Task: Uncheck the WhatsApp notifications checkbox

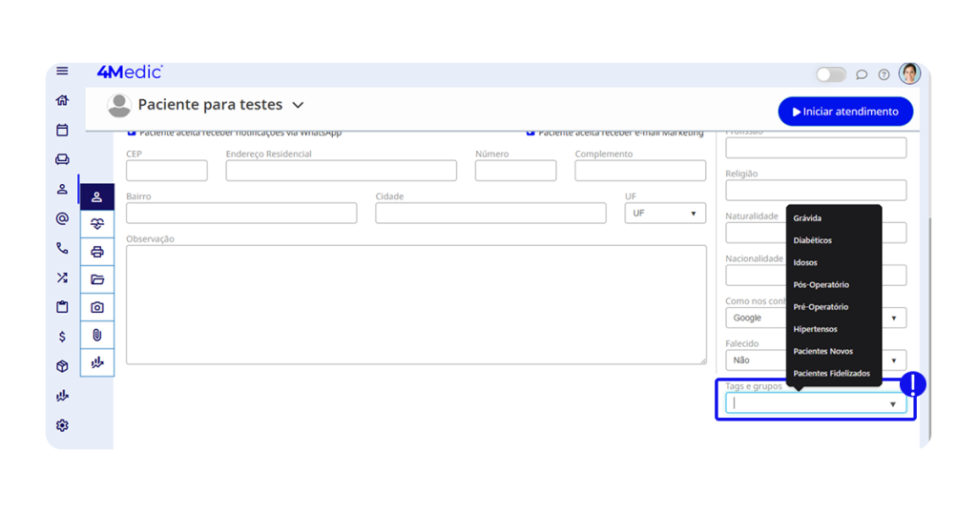Action: [132, 133]
